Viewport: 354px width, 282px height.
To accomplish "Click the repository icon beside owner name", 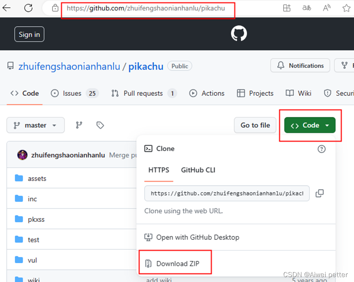I will (x=10, y=66).
